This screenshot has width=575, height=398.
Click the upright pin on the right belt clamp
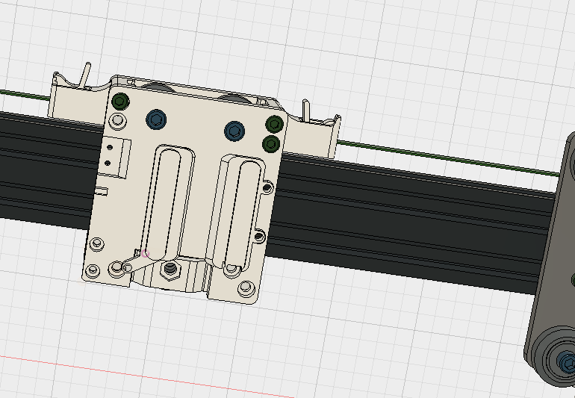(x=306, y=110)
